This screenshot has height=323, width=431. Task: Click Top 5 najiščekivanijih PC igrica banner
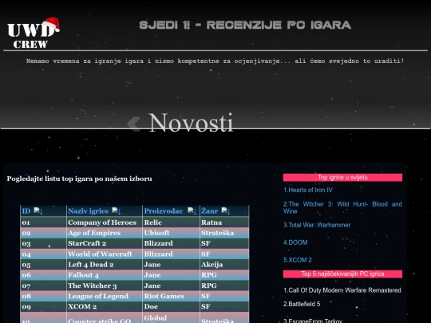[x=342, y=274]
